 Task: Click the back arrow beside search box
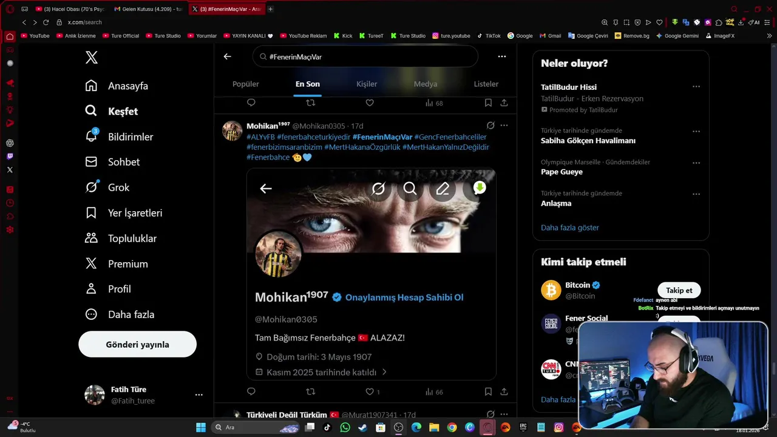227,56
